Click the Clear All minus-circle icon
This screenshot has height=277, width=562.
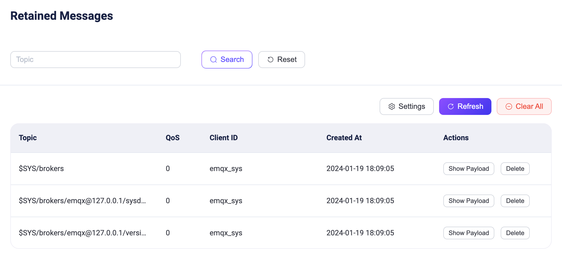click(509, 106)
